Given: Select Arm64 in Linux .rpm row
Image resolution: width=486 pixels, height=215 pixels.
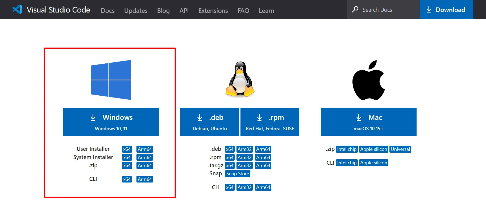Looking at the screenshot, I should [x=263, y=157].
